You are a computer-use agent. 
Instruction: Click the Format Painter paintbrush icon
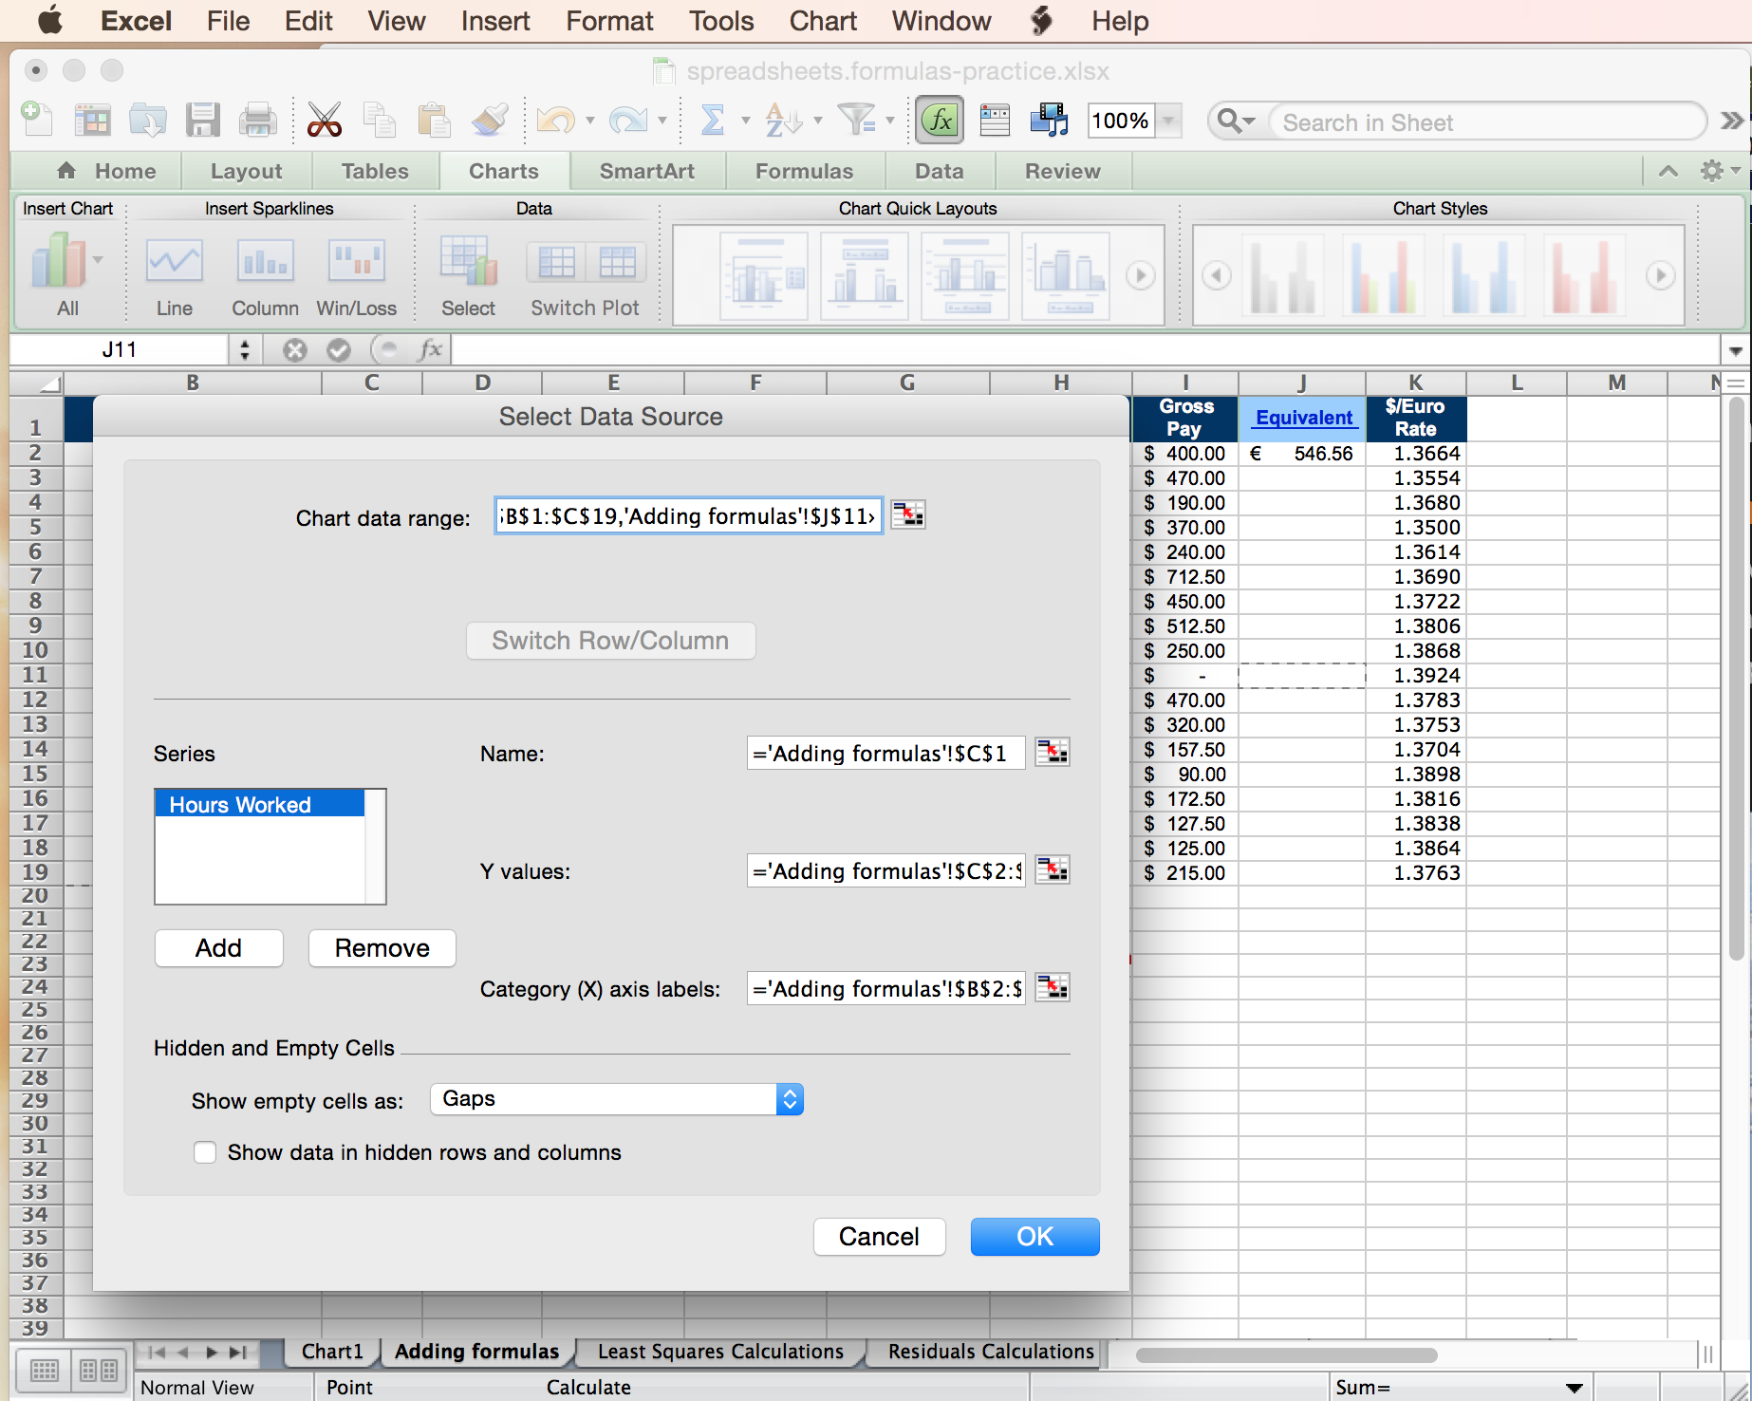[x=490, y=121]
